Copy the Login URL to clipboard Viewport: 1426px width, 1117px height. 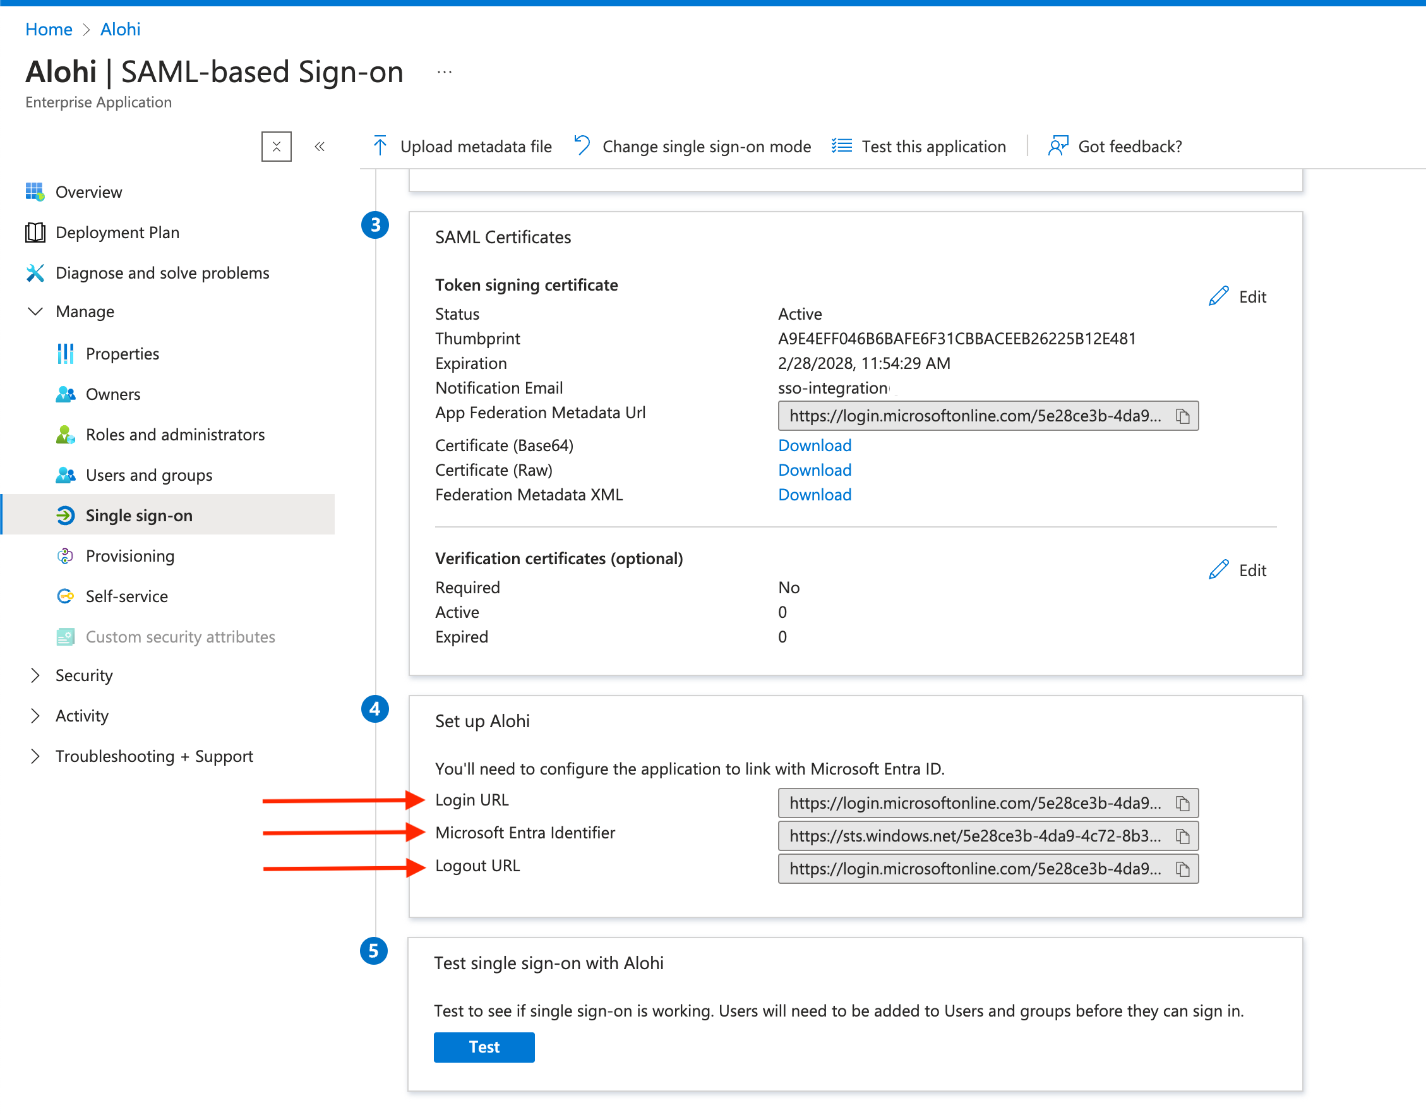click(x=1182, y=803)
